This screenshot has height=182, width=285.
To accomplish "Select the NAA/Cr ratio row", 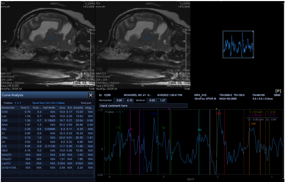I will pos(8,154).
